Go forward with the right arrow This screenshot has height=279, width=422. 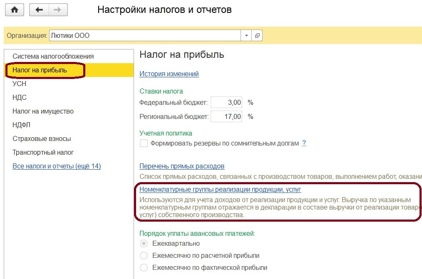[58, 10]
